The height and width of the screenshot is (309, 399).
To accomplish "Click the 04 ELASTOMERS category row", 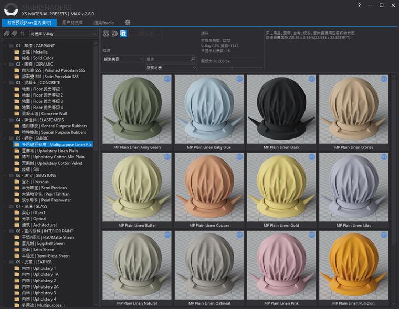I will coord(40,120).
